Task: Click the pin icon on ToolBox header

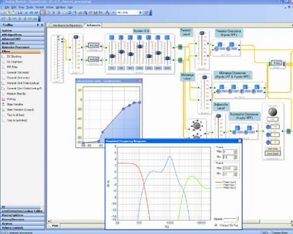Action: 38,25
